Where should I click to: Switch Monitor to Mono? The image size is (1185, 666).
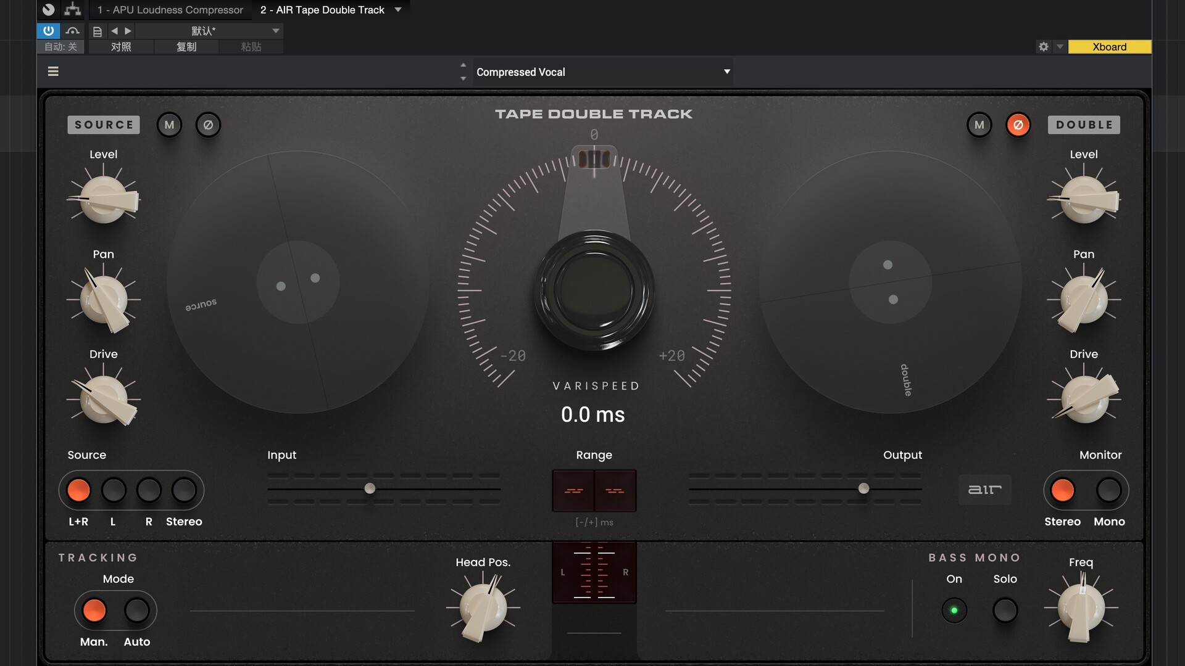click(x=1108, y=490)
